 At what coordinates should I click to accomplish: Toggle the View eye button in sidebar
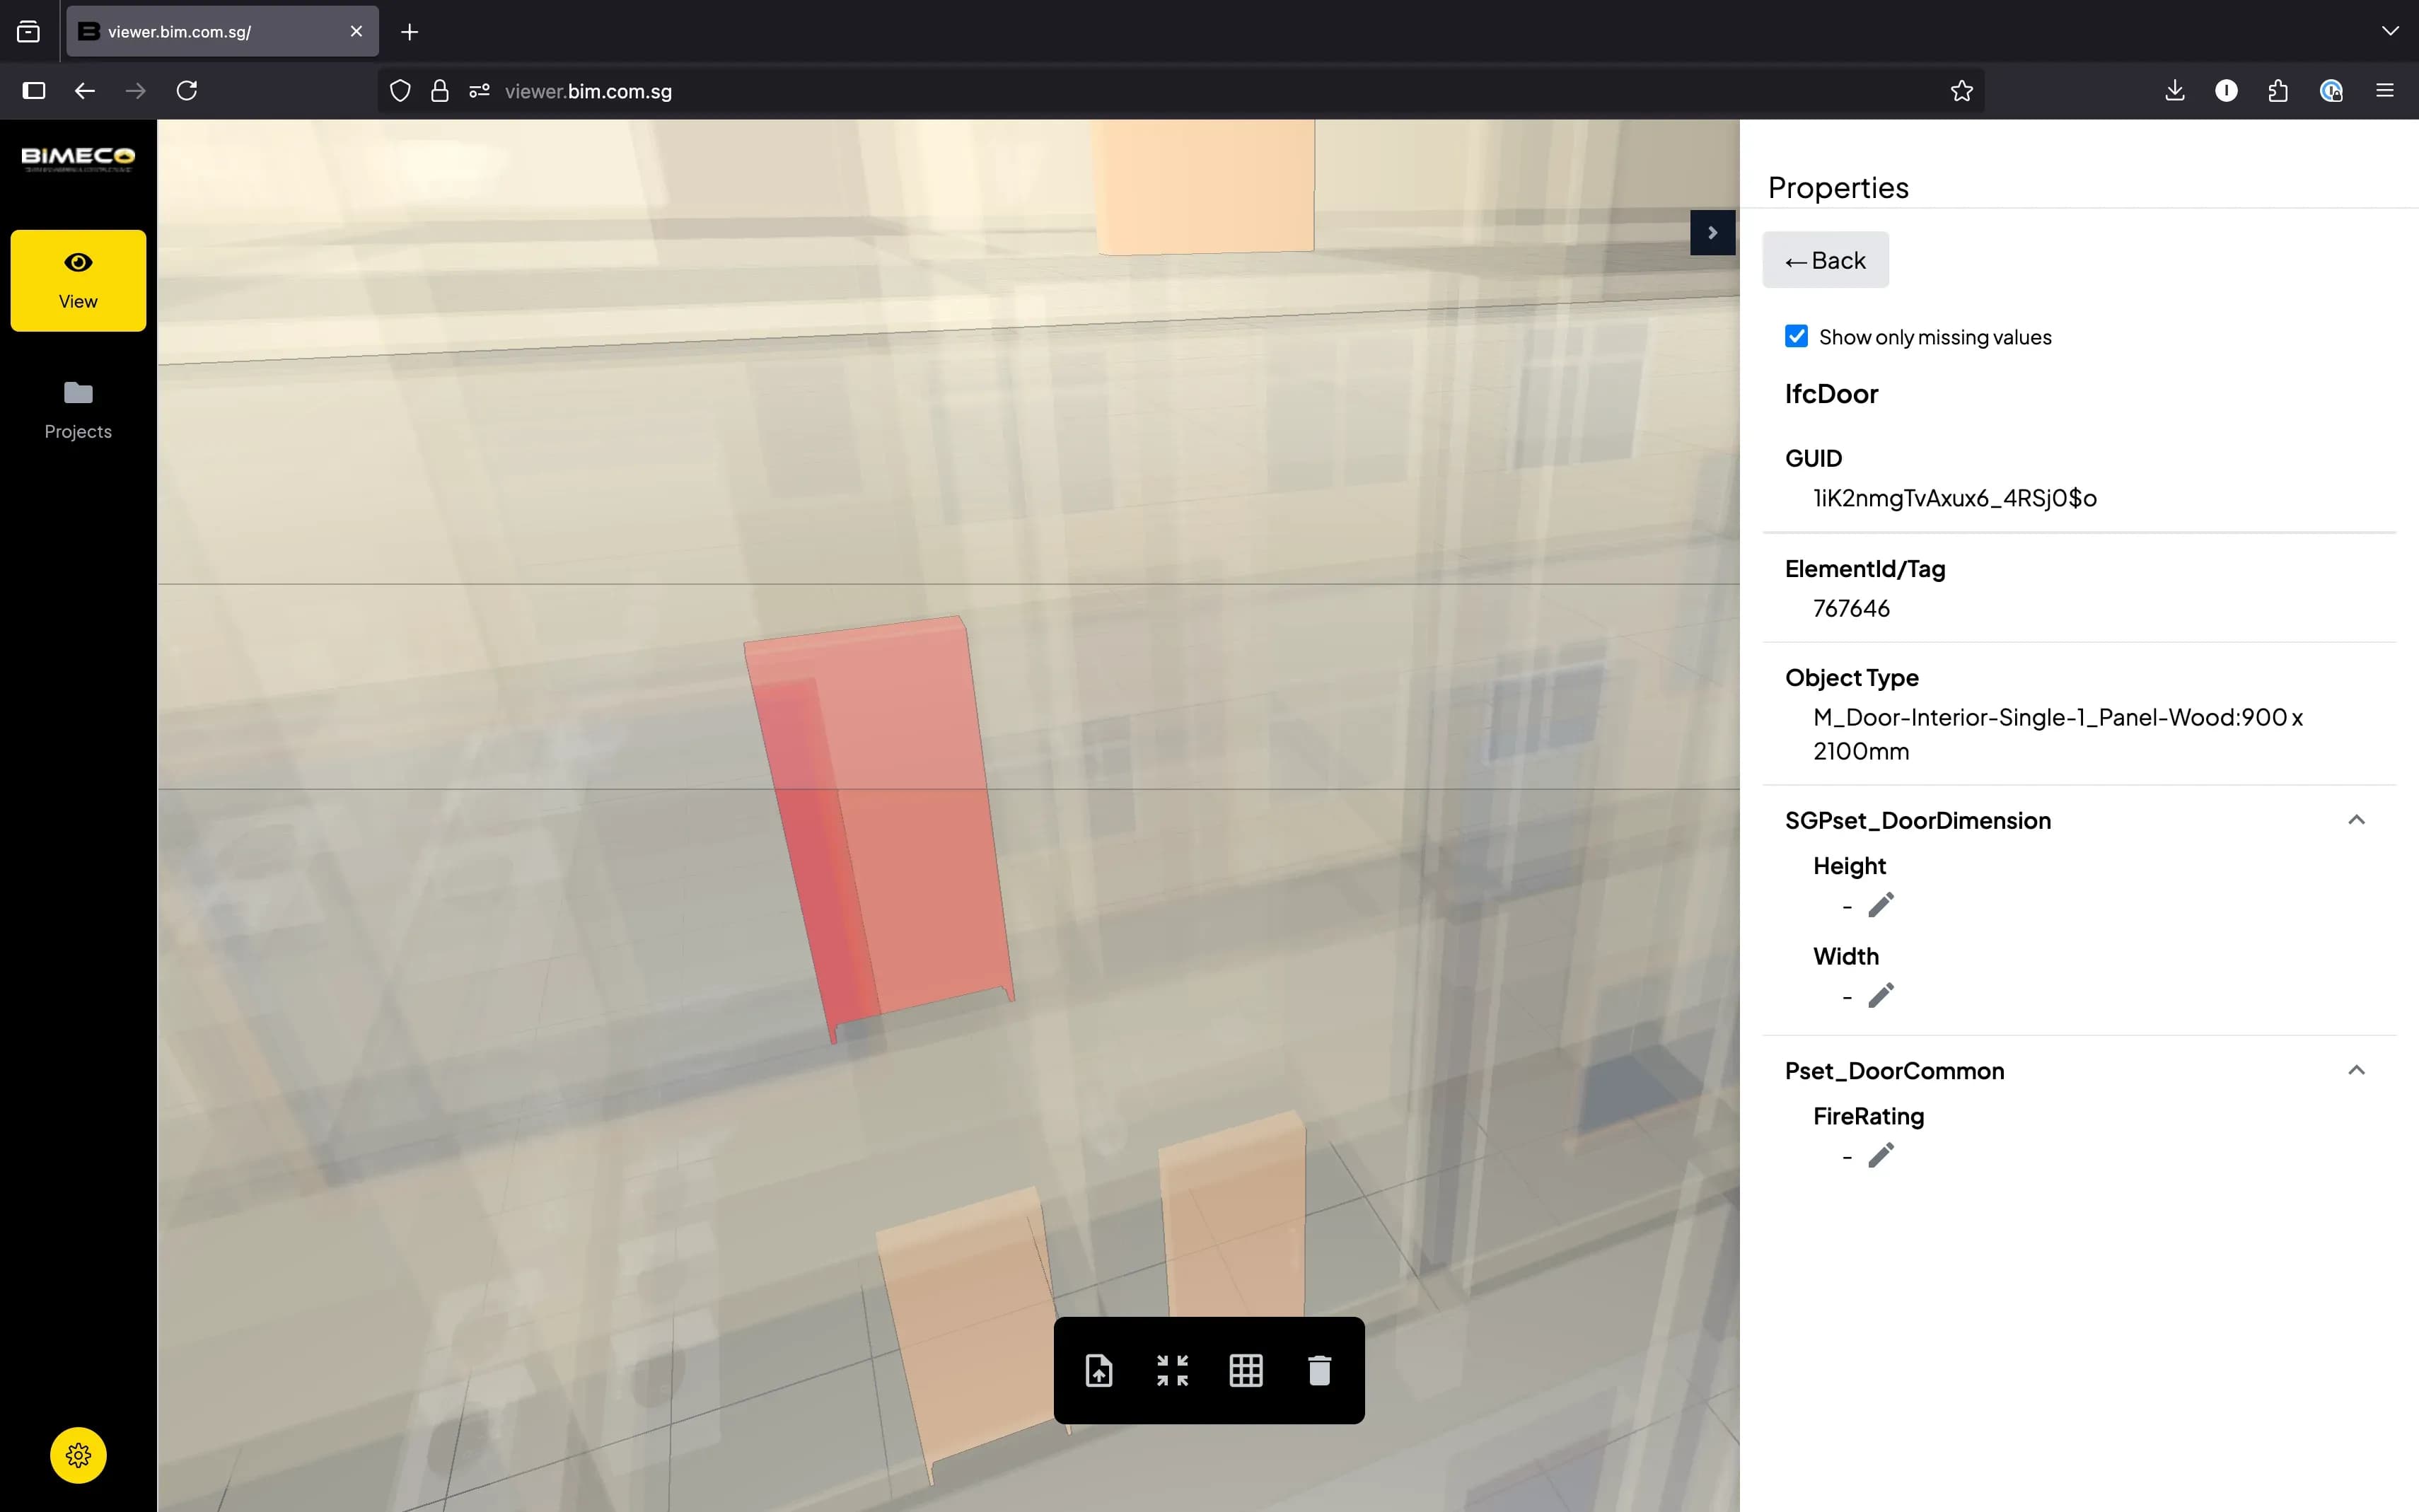(x=78, y=280)
